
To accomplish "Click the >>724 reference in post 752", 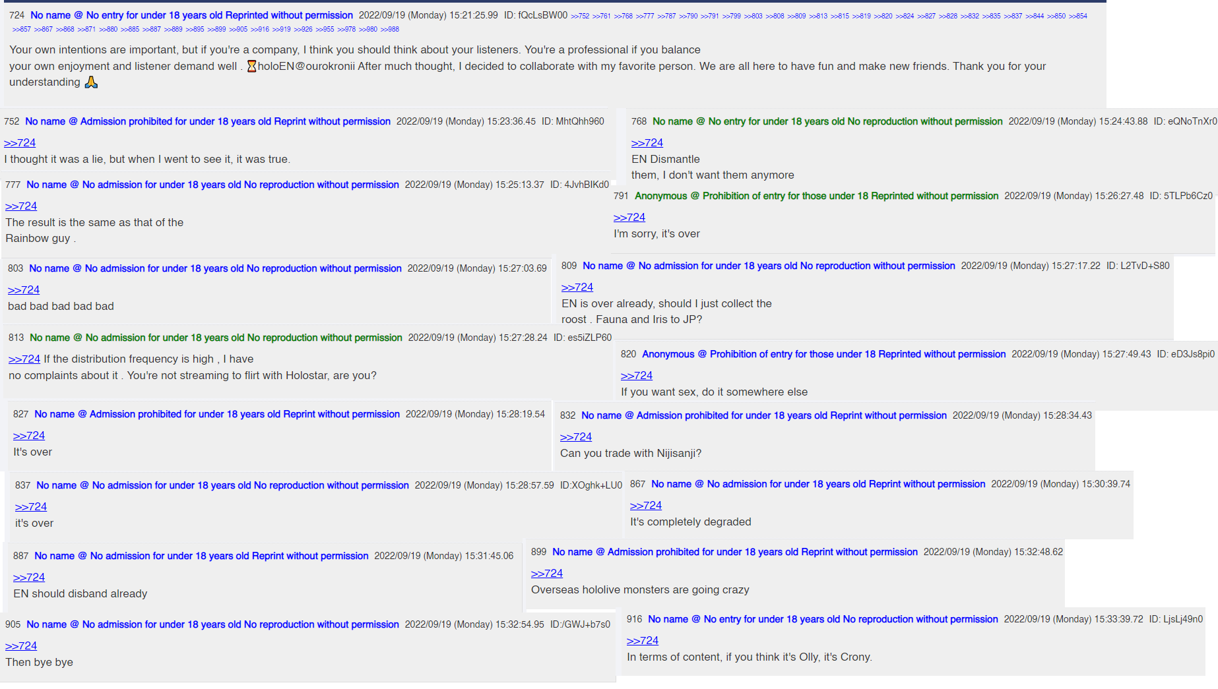I will (x=20, y=142).
